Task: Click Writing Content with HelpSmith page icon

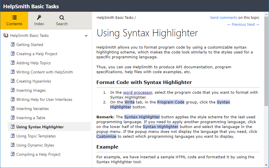Action: pos(13,72)
